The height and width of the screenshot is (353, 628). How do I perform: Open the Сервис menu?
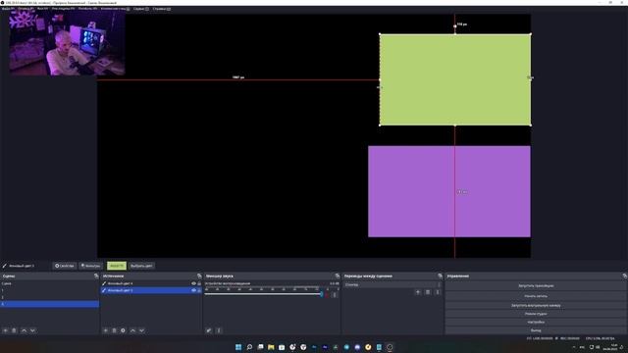(140, 9)
